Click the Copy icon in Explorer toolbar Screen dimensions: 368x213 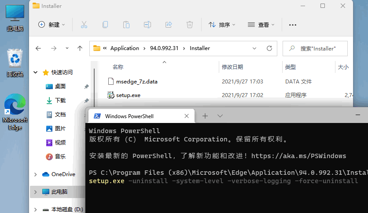105,25
